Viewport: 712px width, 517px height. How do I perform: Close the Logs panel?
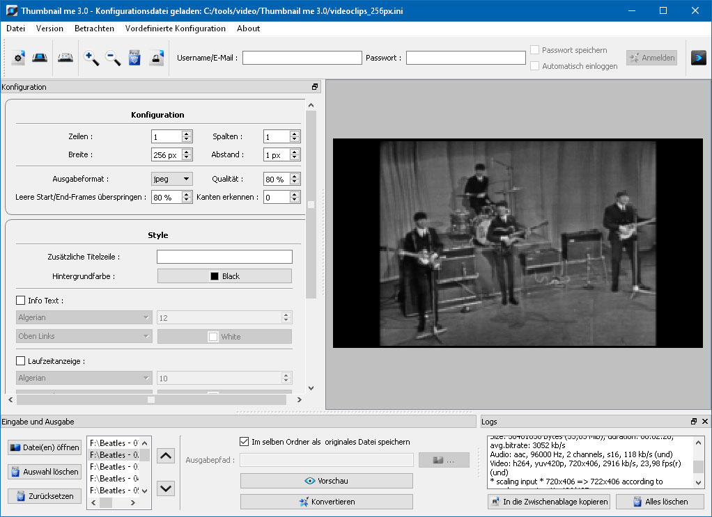705,421
